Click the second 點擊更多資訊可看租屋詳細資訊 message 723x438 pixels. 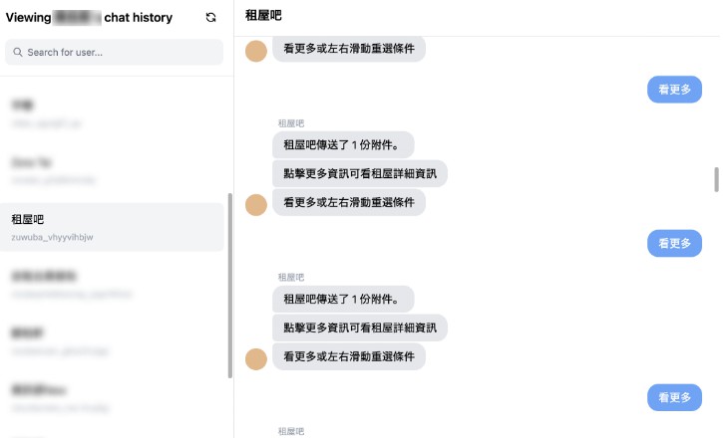pyautogui.click(x=359, y=328)
